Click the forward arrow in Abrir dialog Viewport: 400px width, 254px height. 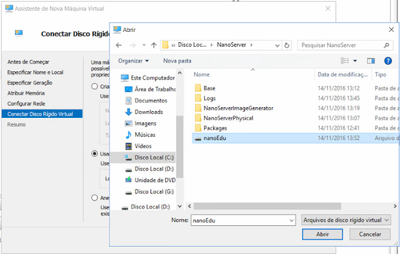tap(132, 46)
